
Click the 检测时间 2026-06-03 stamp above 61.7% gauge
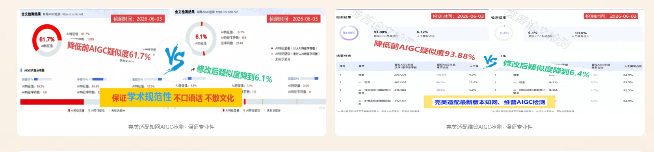(138, 19)
